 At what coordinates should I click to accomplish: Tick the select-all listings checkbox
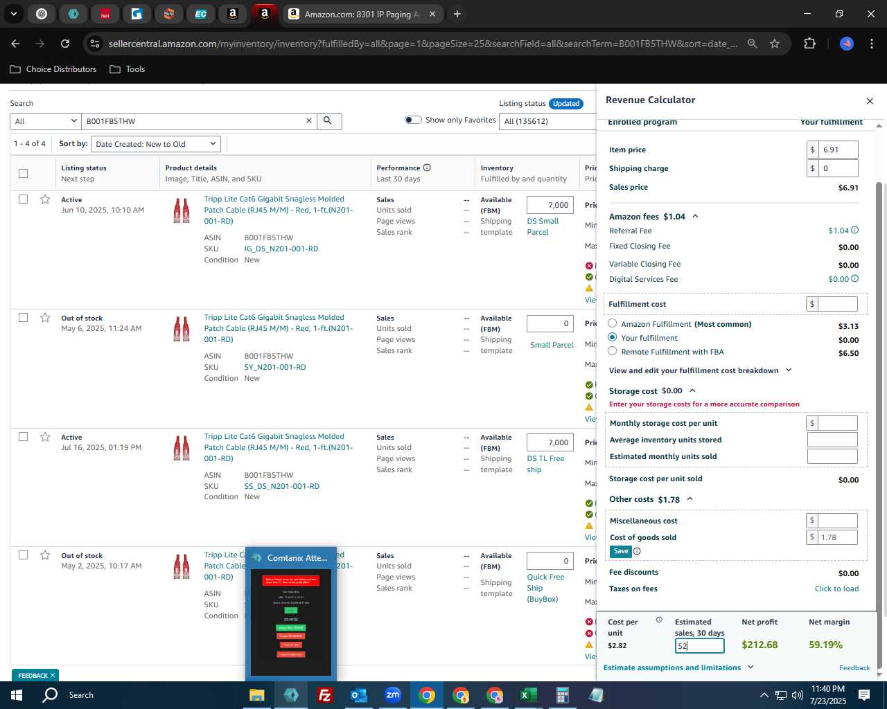[24, 173]
